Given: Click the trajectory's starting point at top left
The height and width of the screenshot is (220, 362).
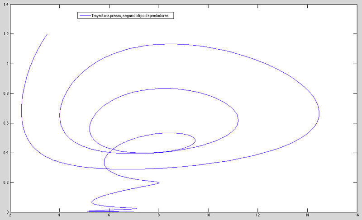Looking at the screenshot, I should pos(47,34).
